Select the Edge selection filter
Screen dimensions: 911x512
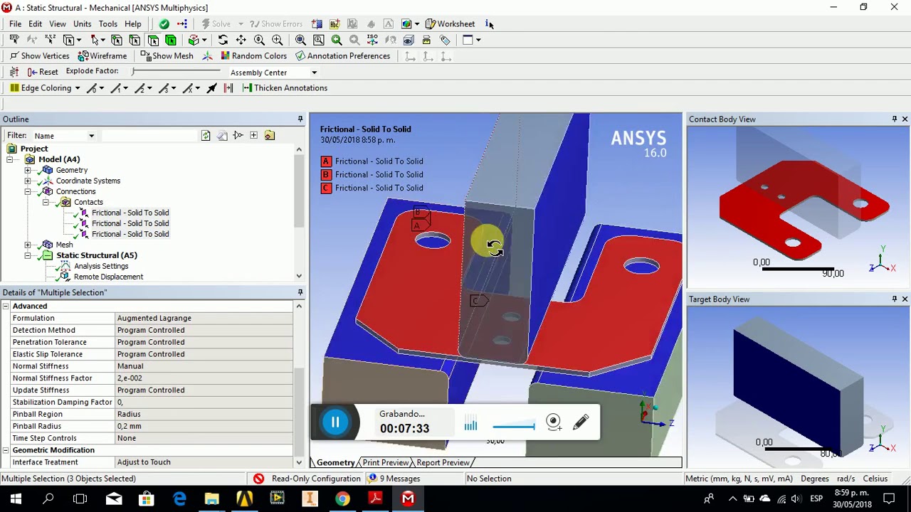[135, 40]
